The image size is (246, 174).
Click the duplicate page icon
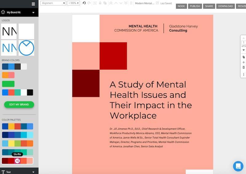tap(244, 57)
